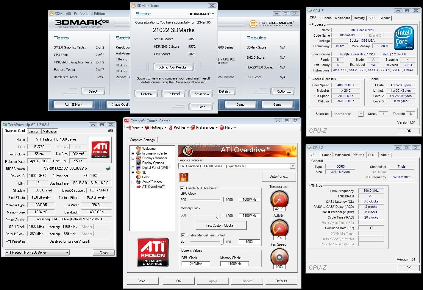
Task: Click the Overdrive unlock padlock icon
Action: 184,177
